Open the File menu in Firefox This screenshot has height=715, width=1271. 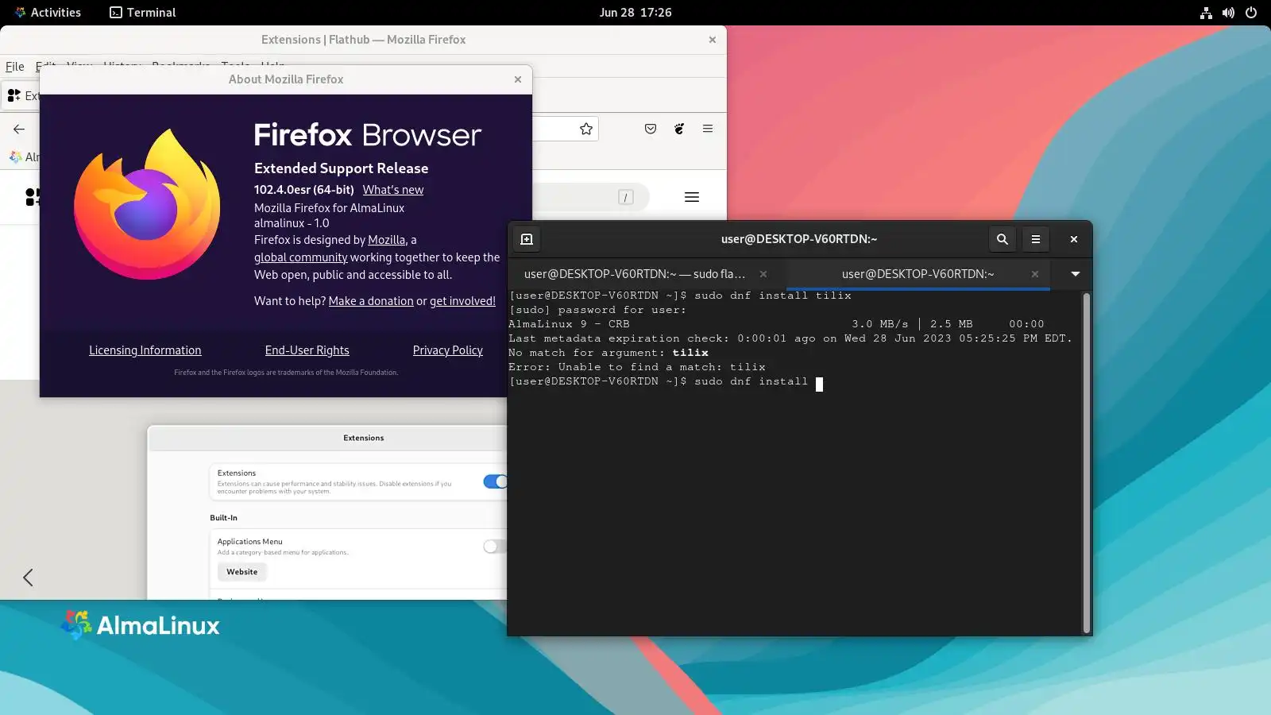point(15,67)
